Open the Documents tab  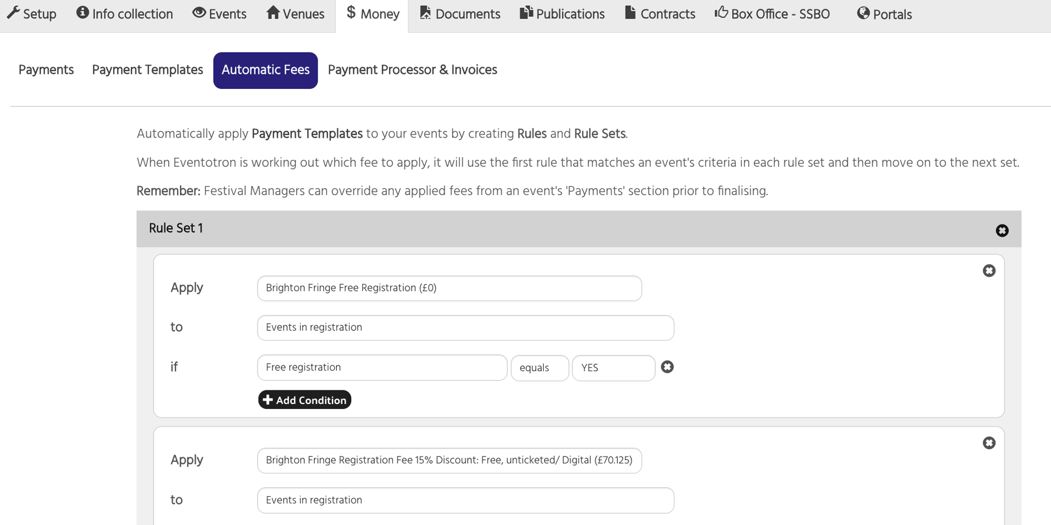click(460, 14)
